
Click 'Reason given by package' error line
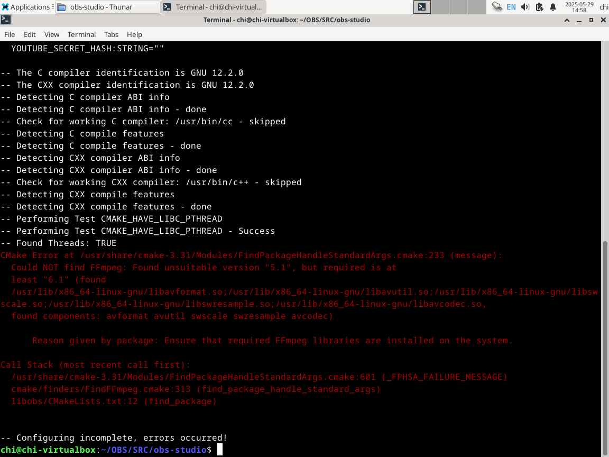point(272,341)
